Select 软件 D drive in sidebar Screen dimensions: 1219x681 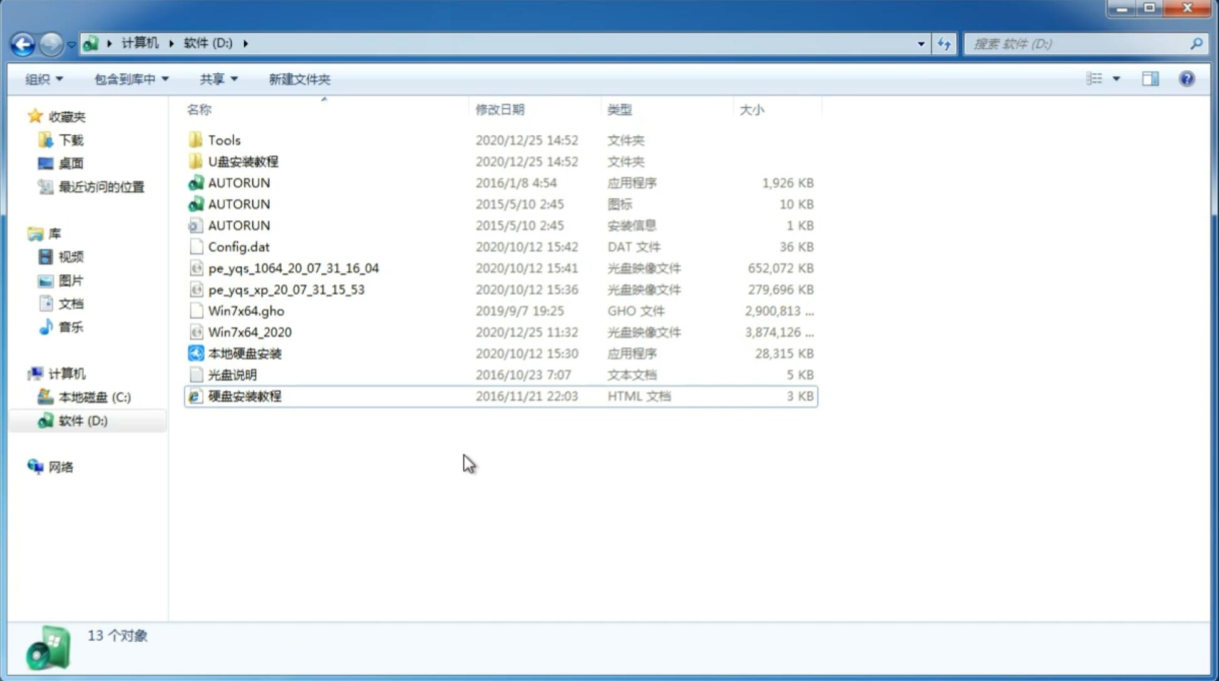pos(82,421)
